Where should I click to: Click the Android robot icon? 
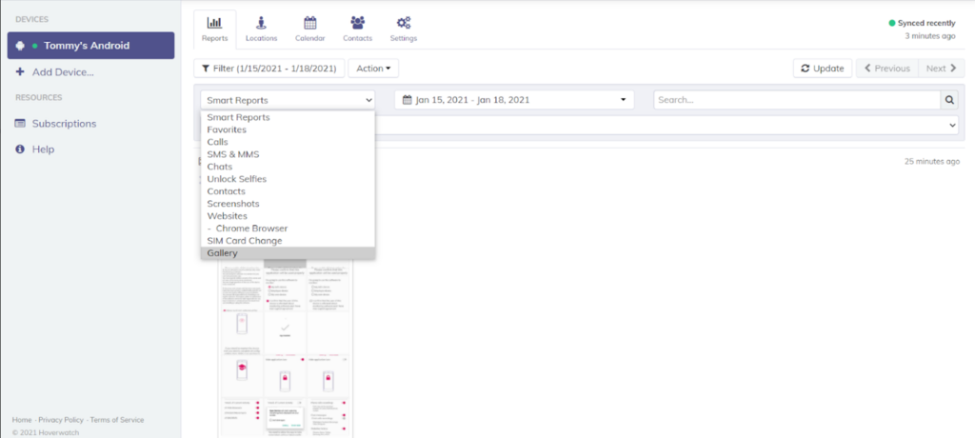pyautogui.click(x=20, y=46)
